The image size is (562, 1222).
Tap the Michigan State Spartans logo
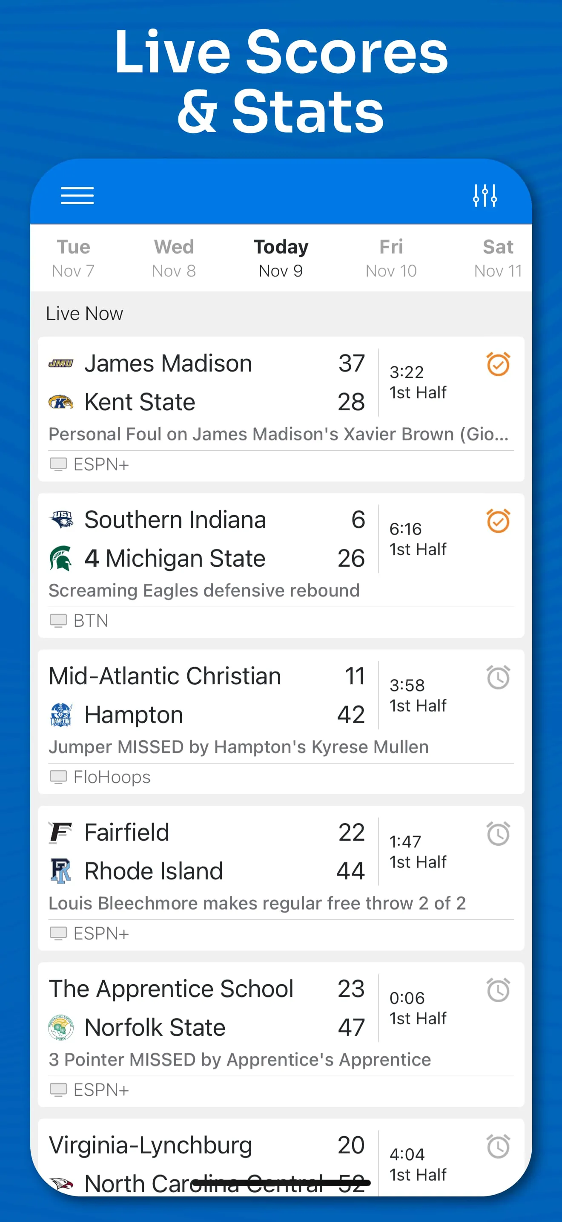(60, 558)
